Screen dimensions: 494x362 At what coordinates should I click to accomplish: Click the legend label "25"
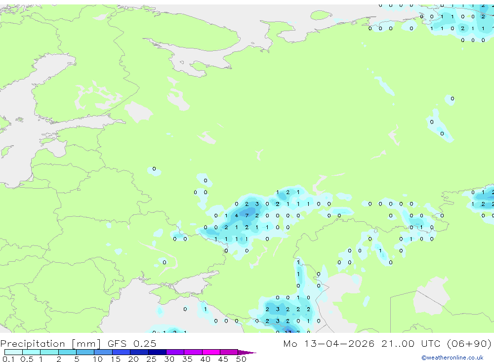point(152,359)
